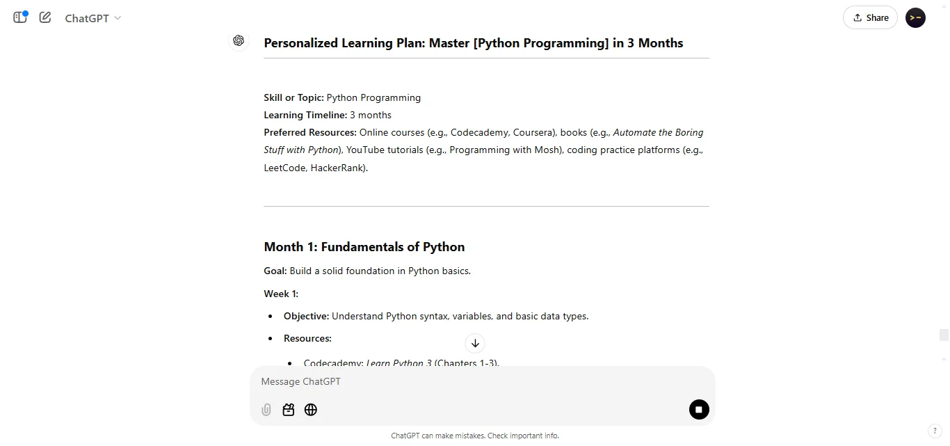
Task: Open a new chat with the compose icon
Action: [45, 17]
